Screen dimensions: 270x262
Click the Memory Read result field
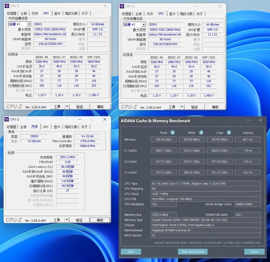(x=163, y=139)
